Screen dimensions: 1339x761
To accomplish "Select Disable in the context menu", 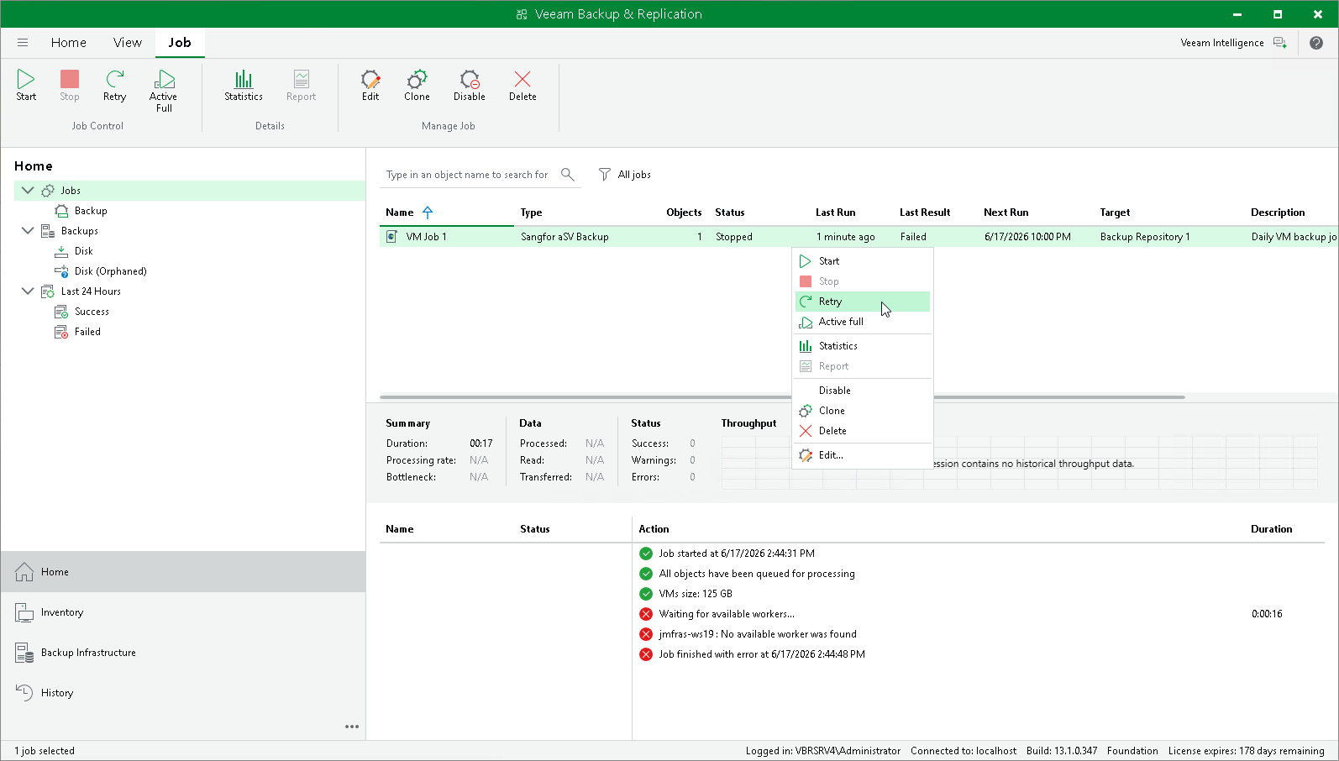I will [x=863, y=391].
